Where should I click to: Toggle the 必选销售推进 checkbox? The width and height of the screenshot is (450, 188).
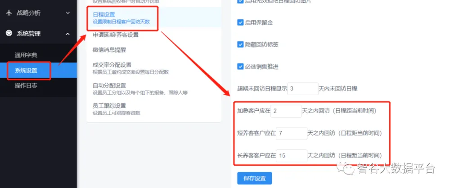(240, 66)
